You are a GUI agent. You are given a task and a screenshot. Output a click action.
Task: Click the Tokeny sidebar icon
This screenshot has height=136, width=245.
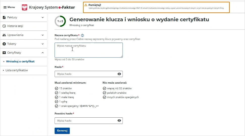pos(4,44)
